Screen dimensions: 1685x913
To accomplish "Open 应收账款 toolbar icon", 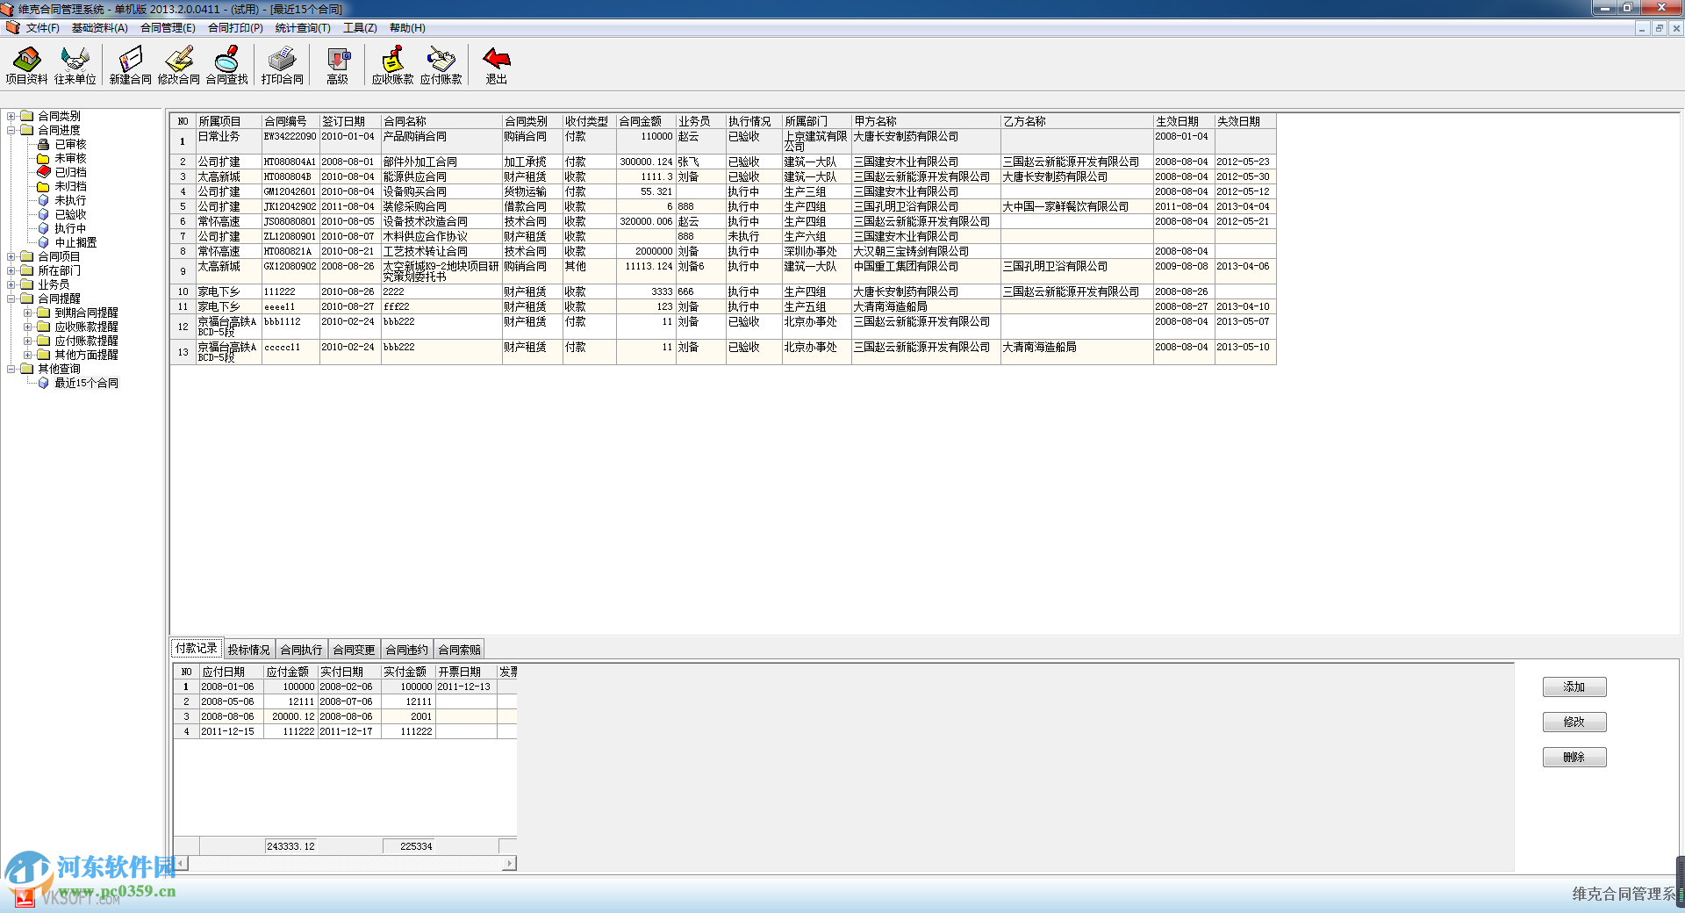I will click(392, 66).
